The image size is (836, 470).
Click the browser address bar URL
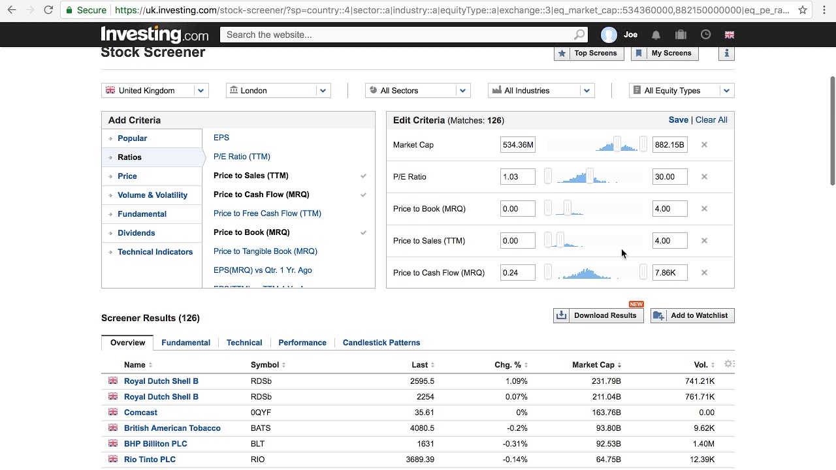click(452, 10)
